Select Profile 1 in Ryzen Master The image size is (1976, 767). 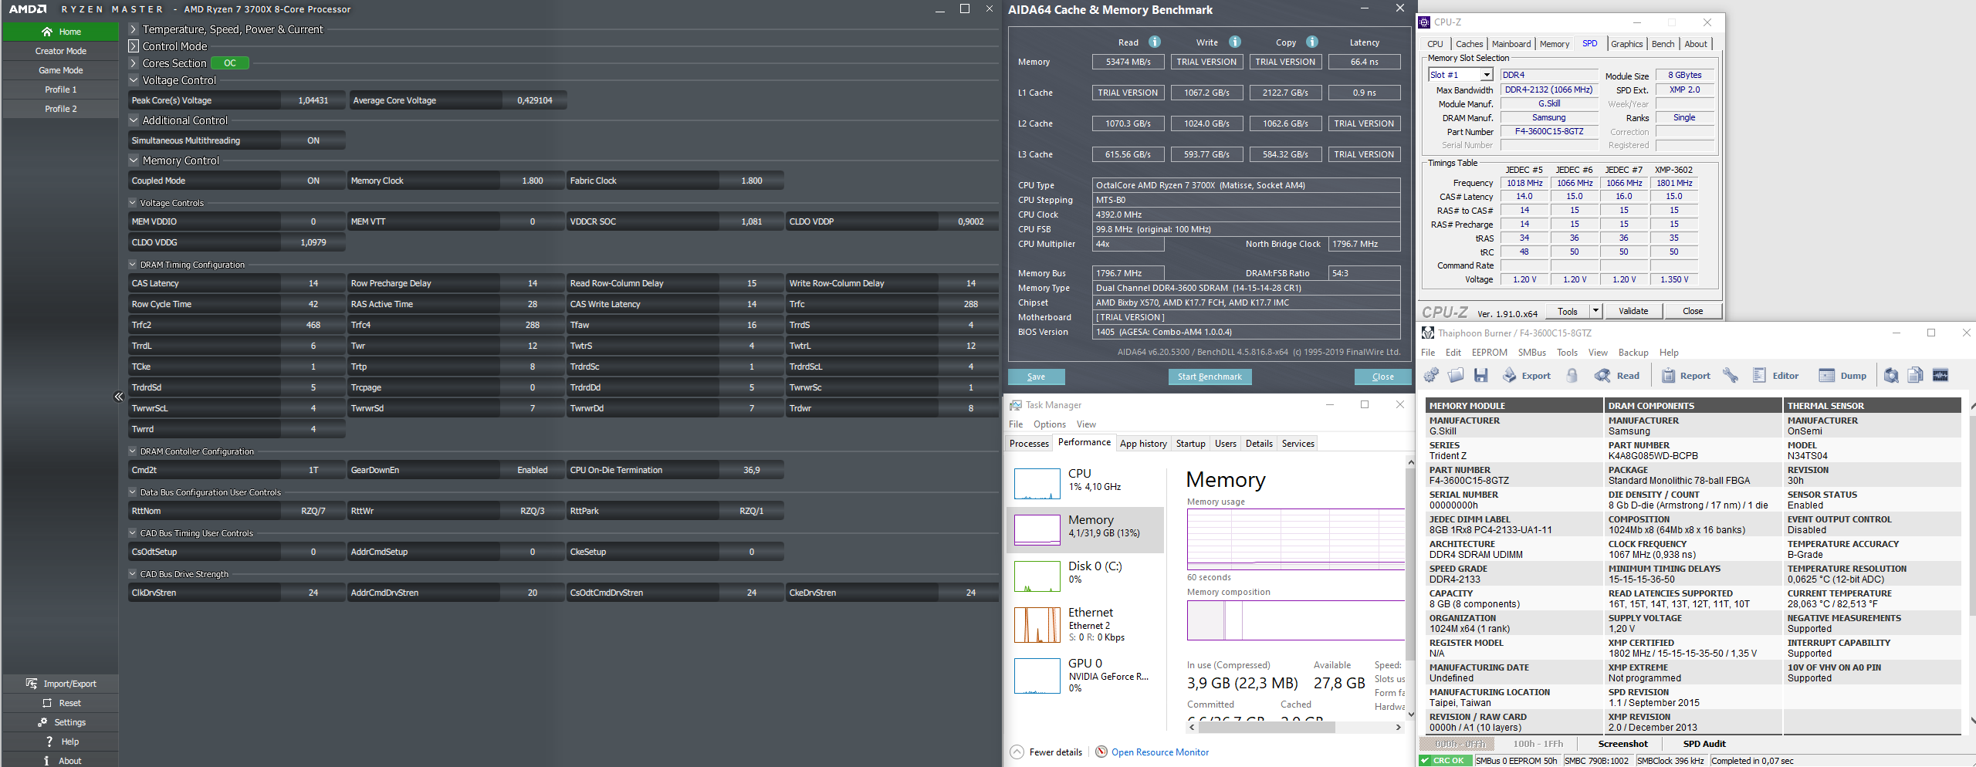click(60, 90)
